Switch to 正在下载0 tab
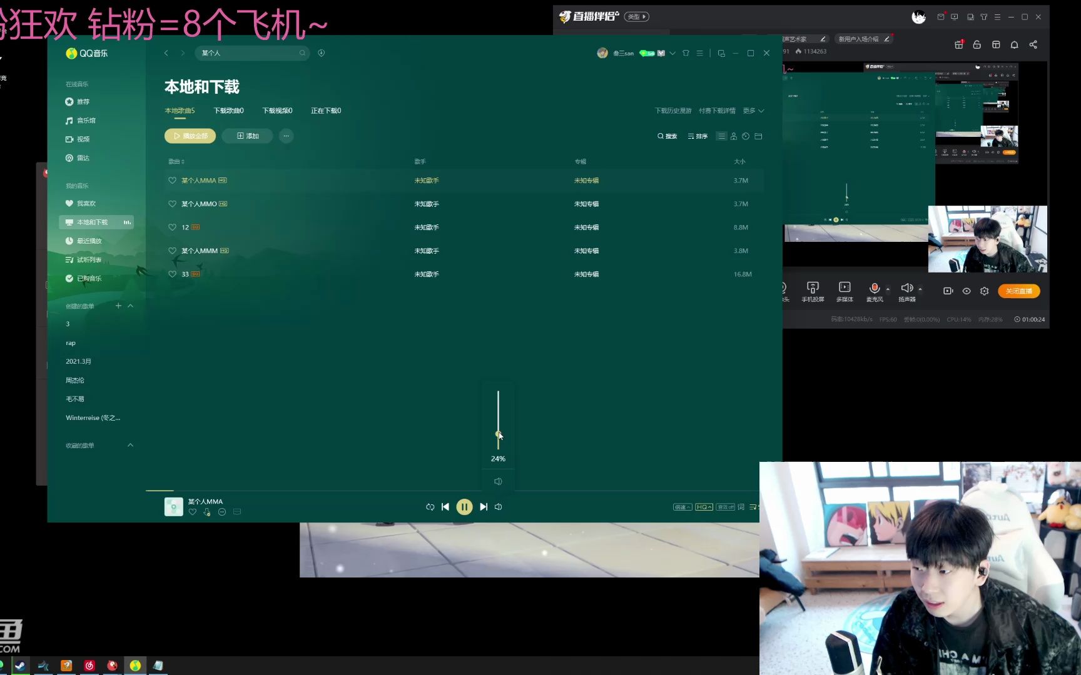 (x=326, y=111)
